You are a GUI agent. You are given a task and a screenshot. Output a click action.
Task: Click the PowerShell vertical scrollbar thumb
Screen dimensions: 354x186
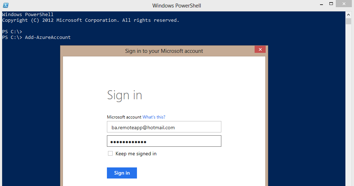349,21
